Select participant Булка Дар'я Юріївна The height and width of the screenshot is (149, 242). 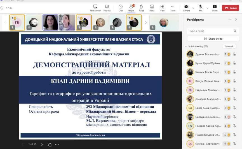pos(212,63)
